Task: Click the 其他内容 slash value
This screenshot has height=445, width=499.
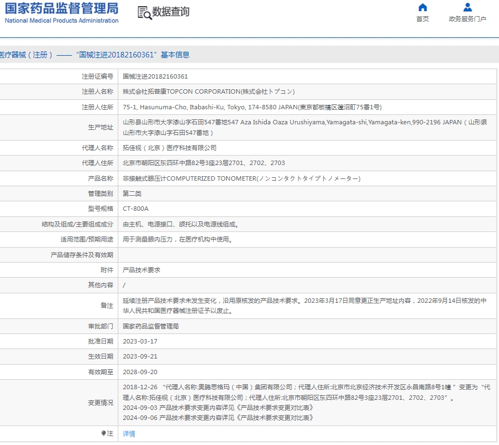Action: [124, 285]
